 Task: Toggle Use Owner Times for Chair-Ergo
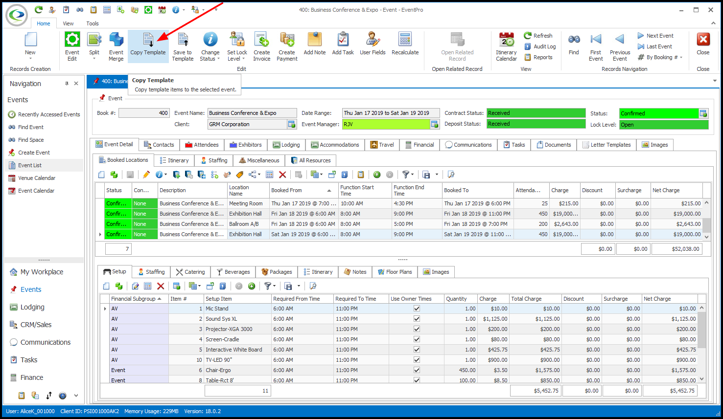417,370
